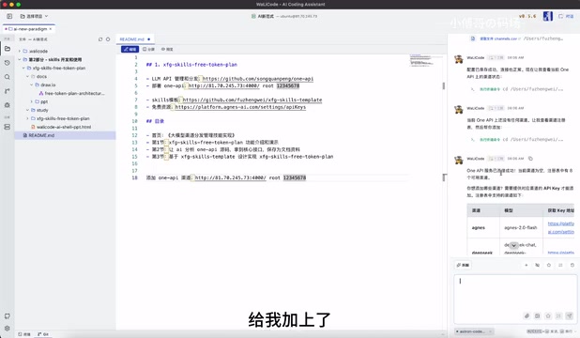Select the blue Edit mode button
This screenshot has width=580, height=338.
point(130,49)
